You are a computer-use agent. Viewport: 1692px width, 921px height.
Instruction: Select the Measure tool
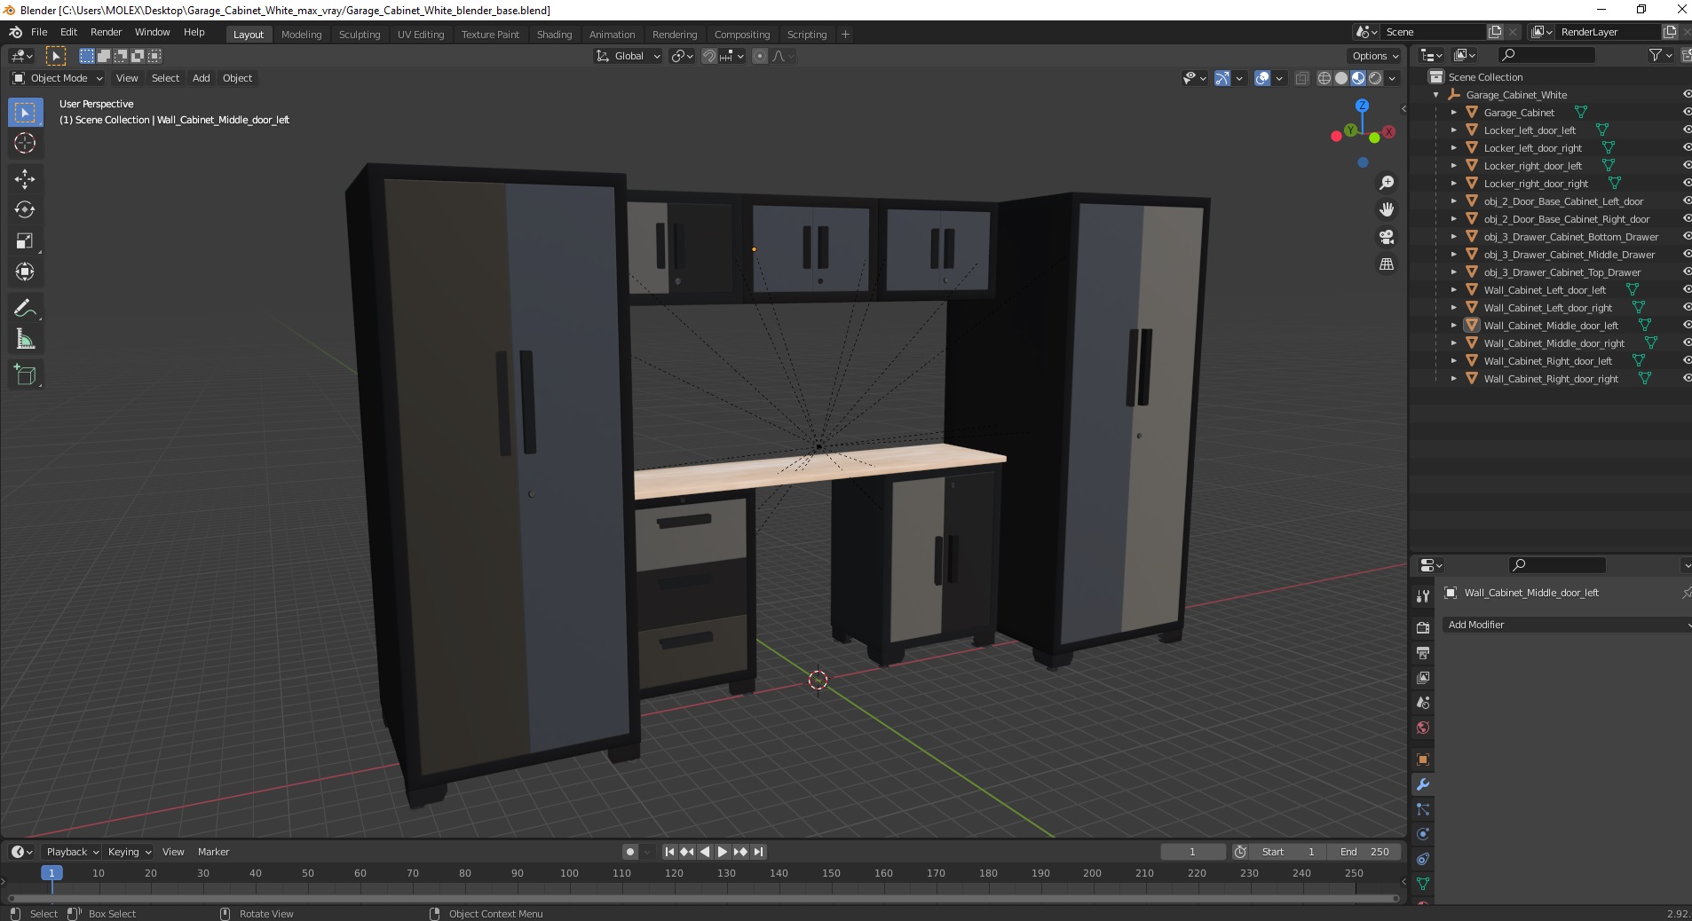coord(25,340)
